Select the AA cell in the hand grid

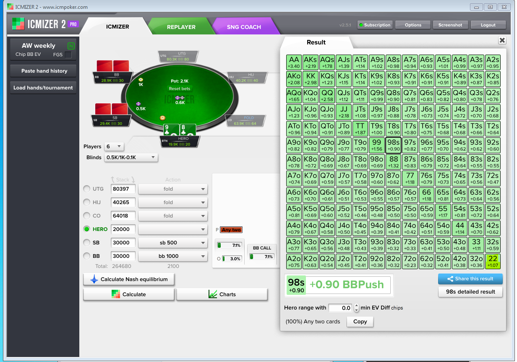point(294,63)
